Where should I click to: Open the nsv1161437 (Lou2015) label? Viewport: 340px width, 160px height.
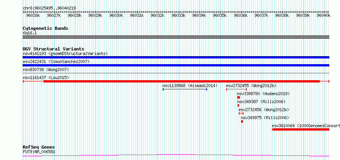tap(46, 78)
